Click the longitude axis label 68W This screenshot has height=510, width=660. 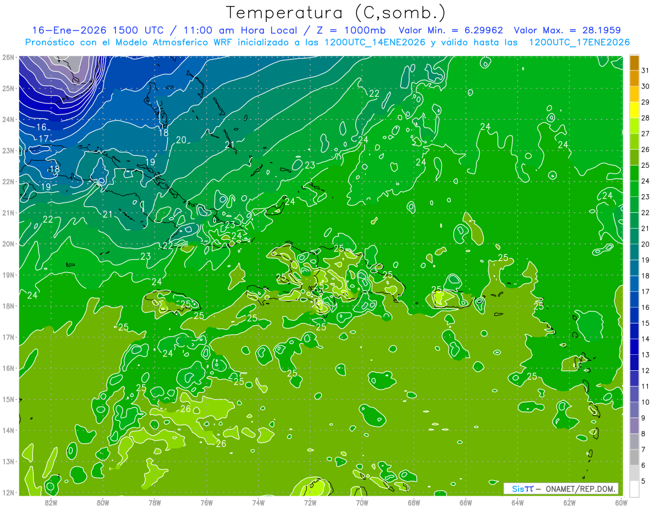(x=414, y=502)
